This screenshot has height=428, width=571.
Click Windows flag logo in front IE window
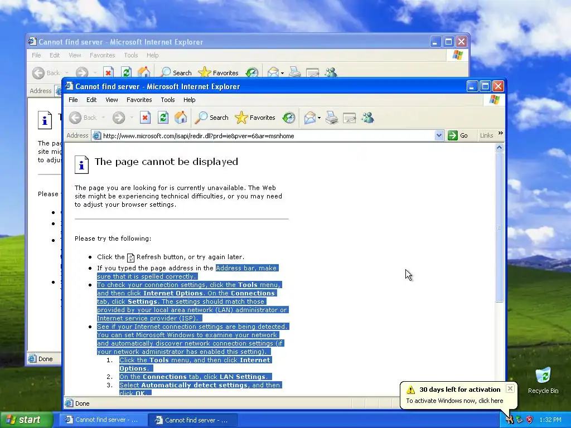pos(495,100)
